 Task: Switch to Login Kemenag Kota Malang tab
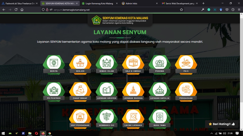coord(99,3)
